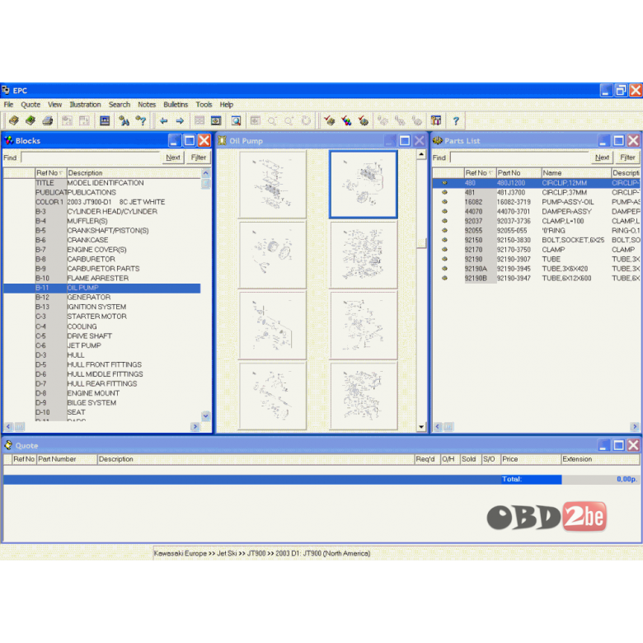Click Blocks list scroll down arrow
The width and height of the screenshot is (643, 643).
point(206,416)
